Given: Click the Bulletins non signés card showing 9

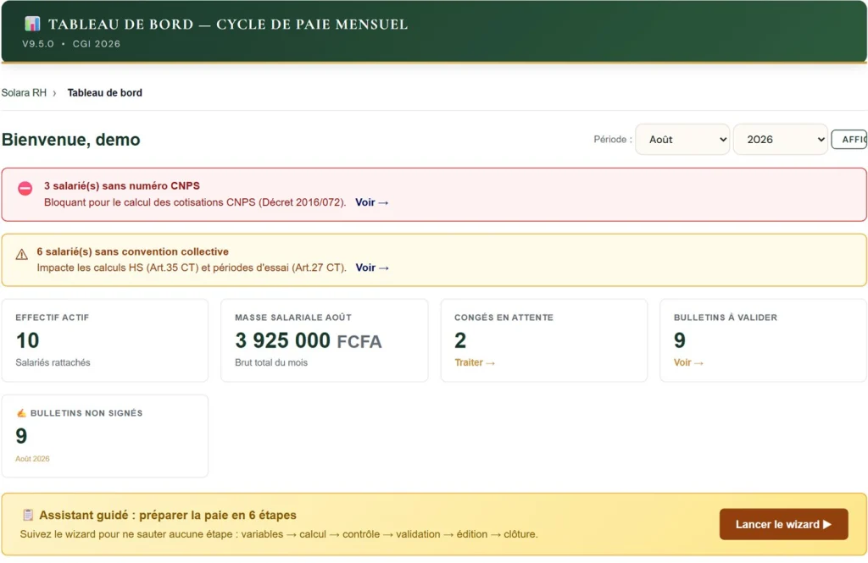Looking at the screenshot, I should 104,436.
